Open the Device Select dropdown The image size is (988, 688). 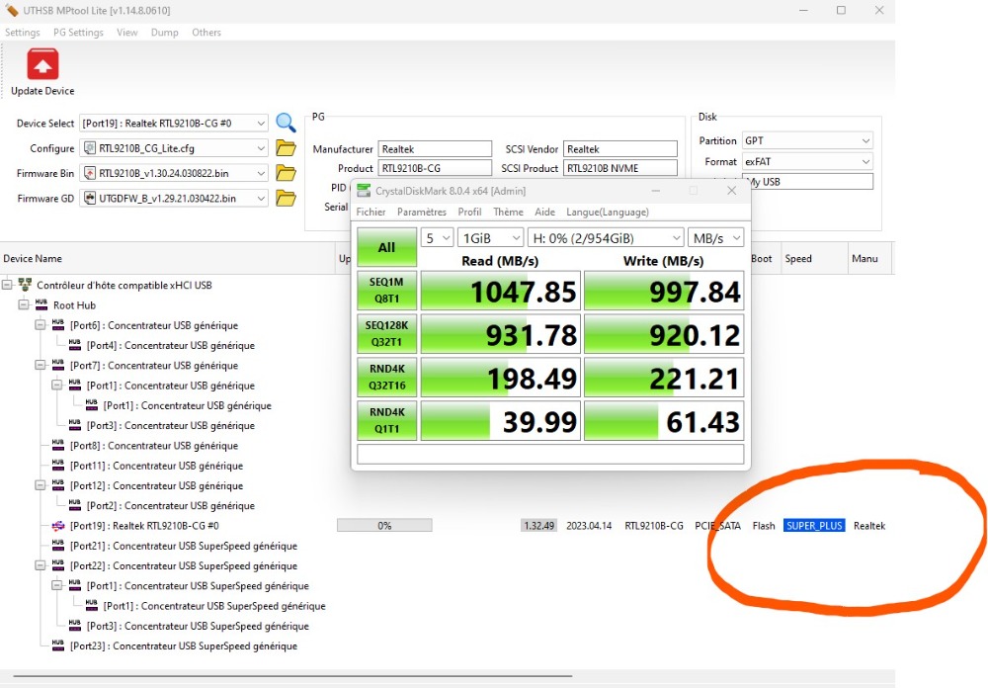pyautogui.click(x=260, y=124)
